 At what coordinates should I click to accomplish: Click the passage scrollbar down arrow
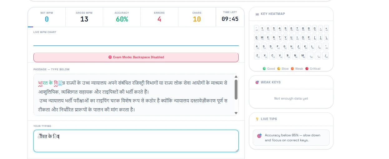coord(236,113)
